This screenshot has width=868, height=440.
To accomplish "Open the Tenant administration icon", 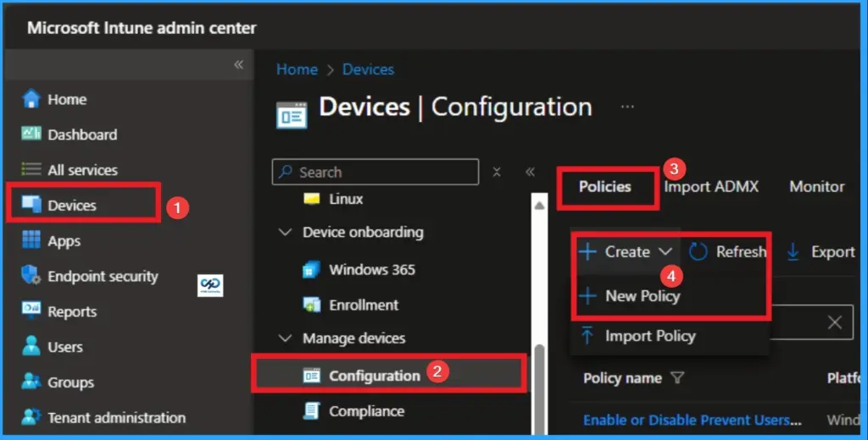I will click(x=31, y=417).
